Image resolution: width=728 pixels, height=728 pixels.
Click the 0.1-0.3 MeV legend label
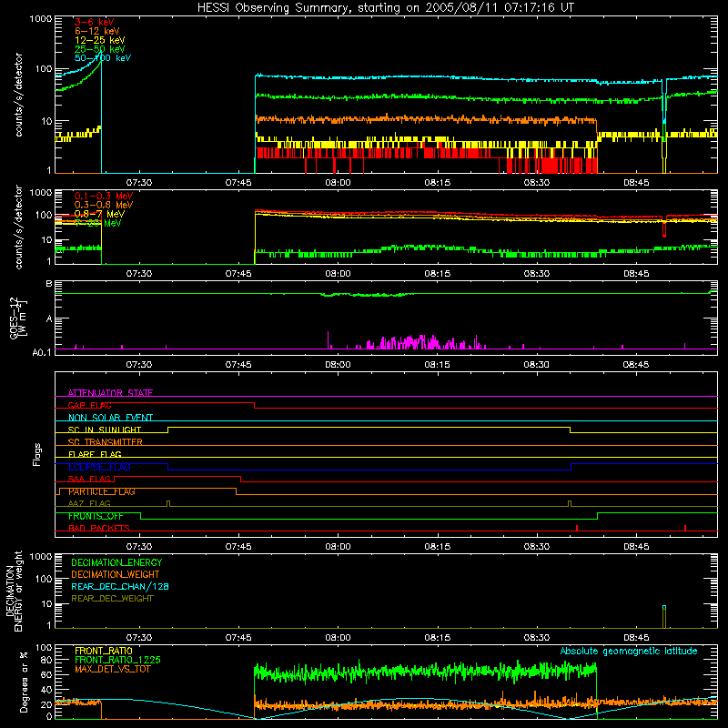pos(104,196)
